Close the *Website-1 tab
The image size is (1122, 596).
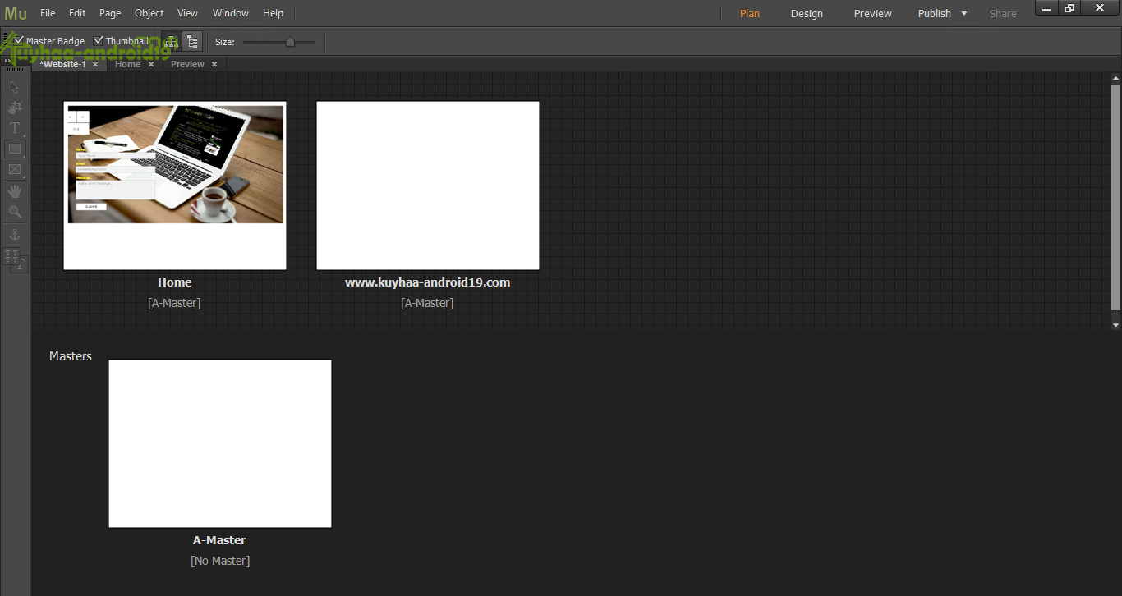95,64
